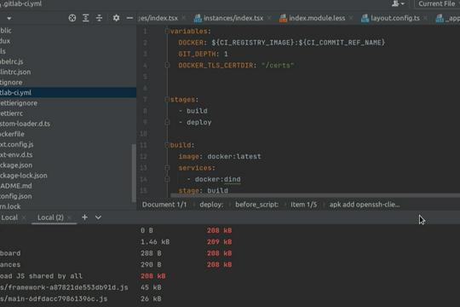Click fold end marker at DOCKER_TLS_CERTDIR line
Viewport: 460px width, 307px height.
tap(167, 65)
